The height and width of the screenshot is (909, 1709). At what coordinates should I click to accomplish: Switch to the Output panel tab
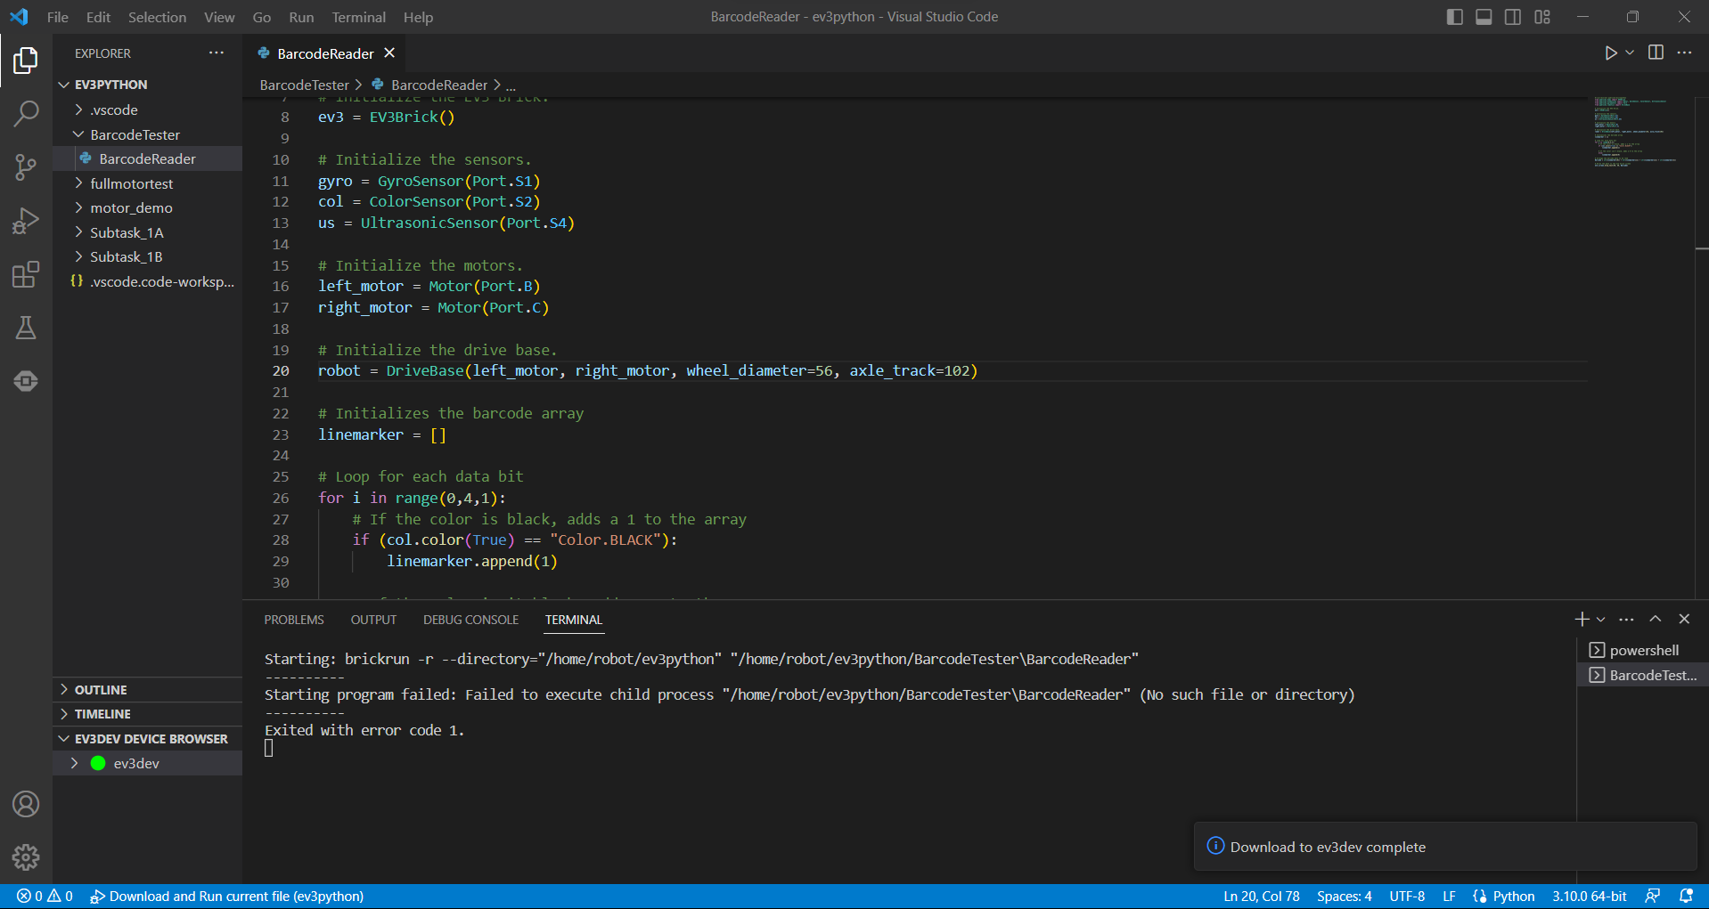(373, 620)
